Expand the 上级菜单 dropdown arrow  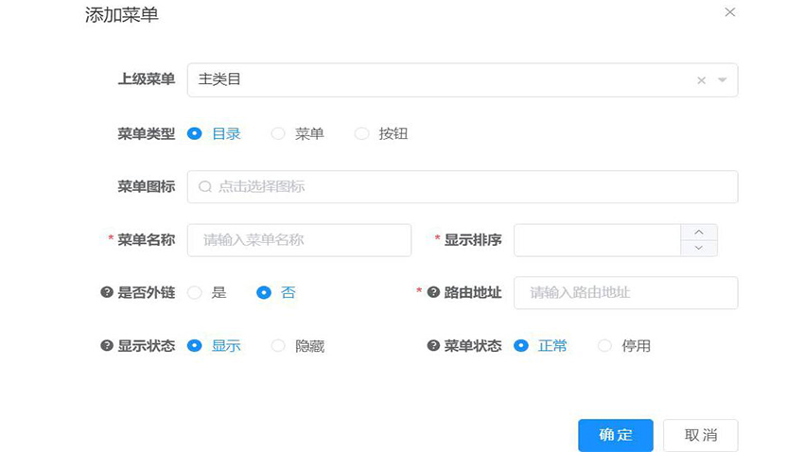tap(722, 80)
